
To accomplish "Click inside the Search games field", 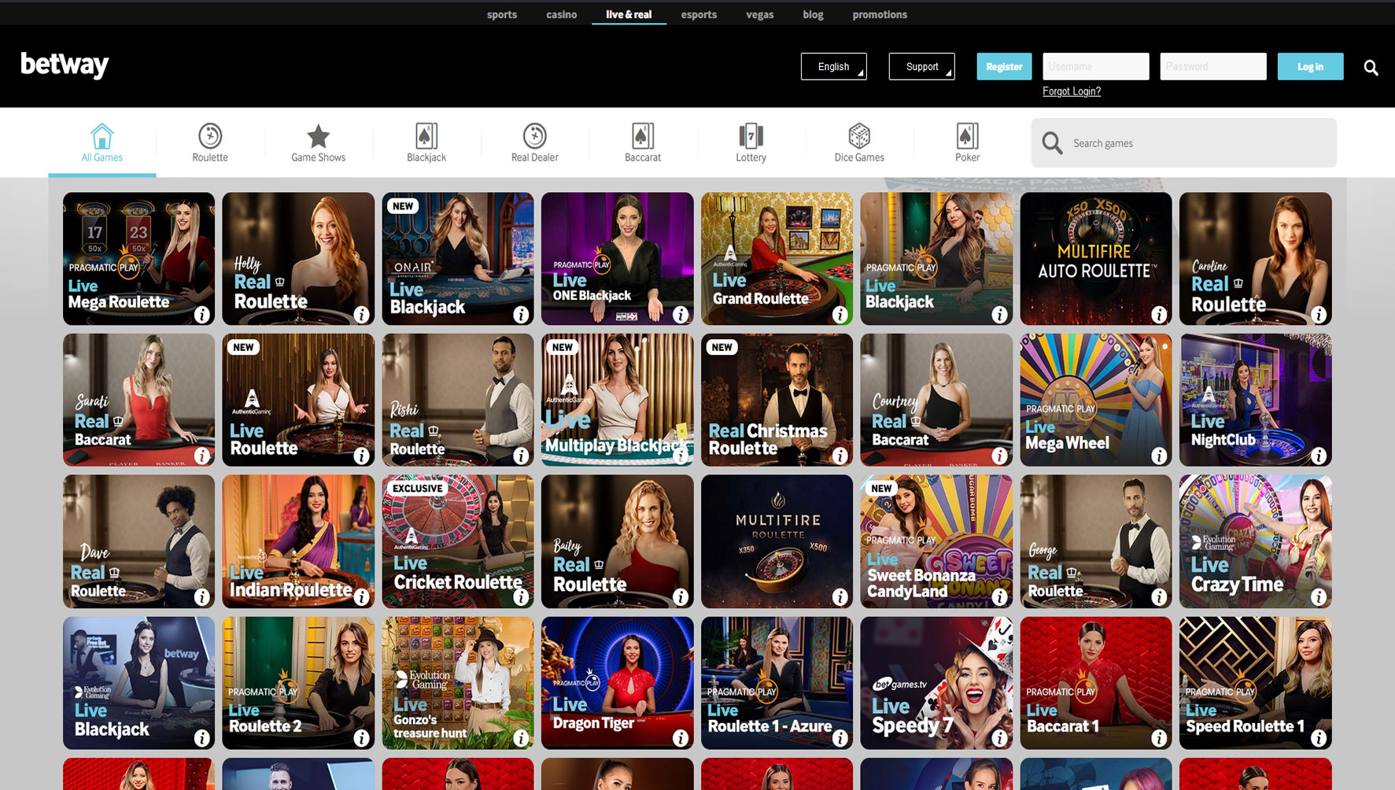I will coord(1180,142).
